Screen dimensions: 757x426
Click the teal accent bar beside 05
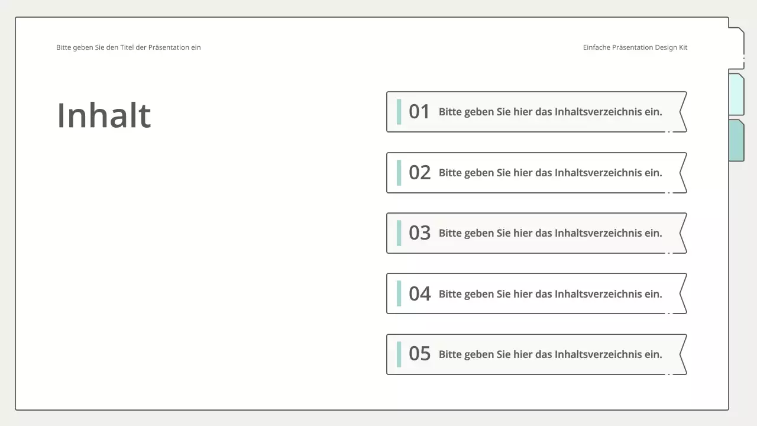pyautogui.click(x=399, y=354)
